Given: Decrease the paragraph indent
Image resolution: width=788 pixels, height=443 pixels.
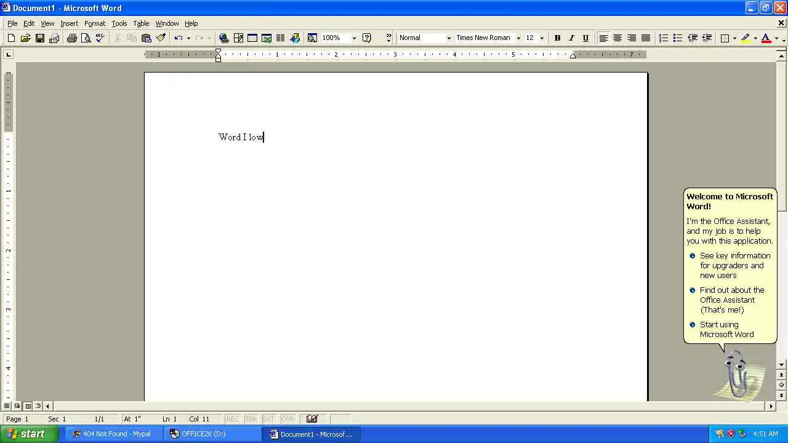Looking at the screenshot, I should [692, 38].
